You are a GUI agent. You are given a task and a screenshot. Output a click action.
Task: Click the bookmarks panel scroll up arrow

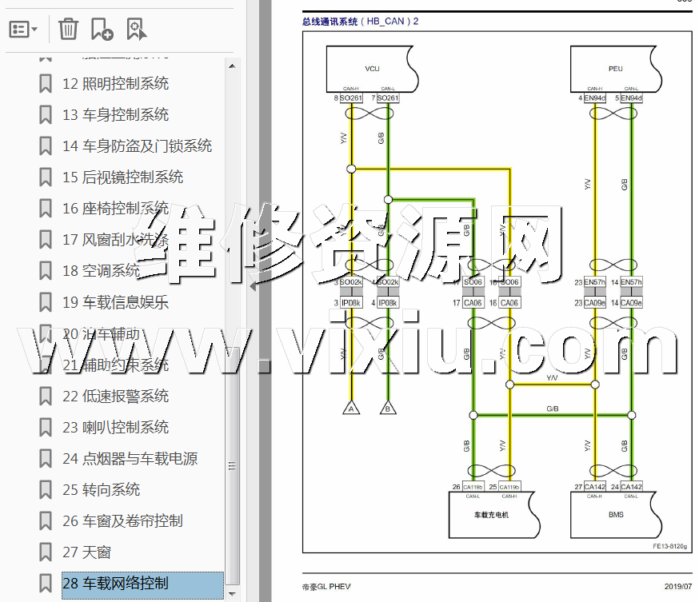pos(233,66)
